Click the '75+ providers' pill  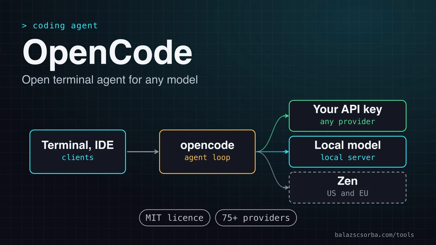(256, 218)
